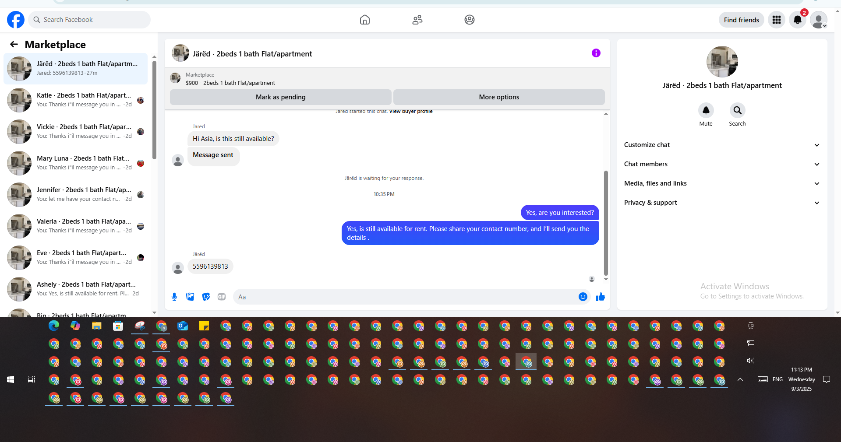Open Katie's conversation
The image size is (841, 442).
point(76,100)
